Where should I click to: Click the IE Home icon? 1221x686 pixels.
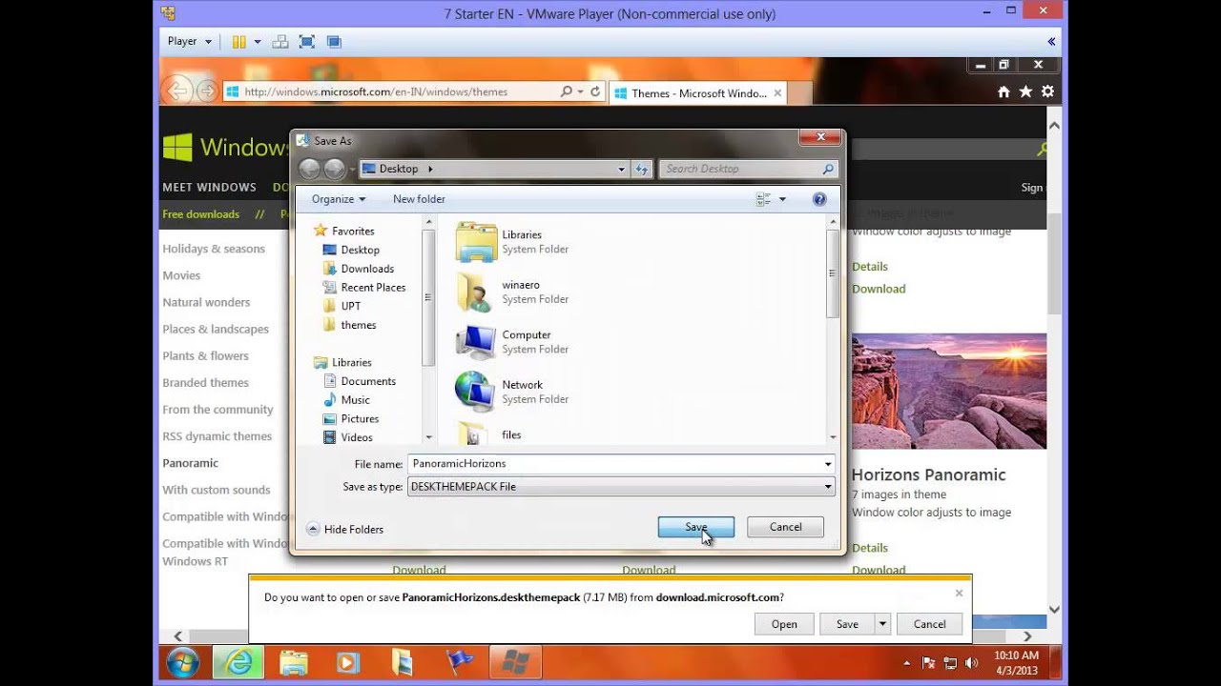(1004, 92)
